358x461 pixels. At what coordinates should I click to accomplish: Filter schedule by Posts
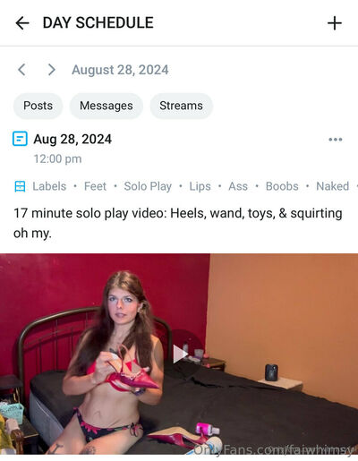point(38,106)
